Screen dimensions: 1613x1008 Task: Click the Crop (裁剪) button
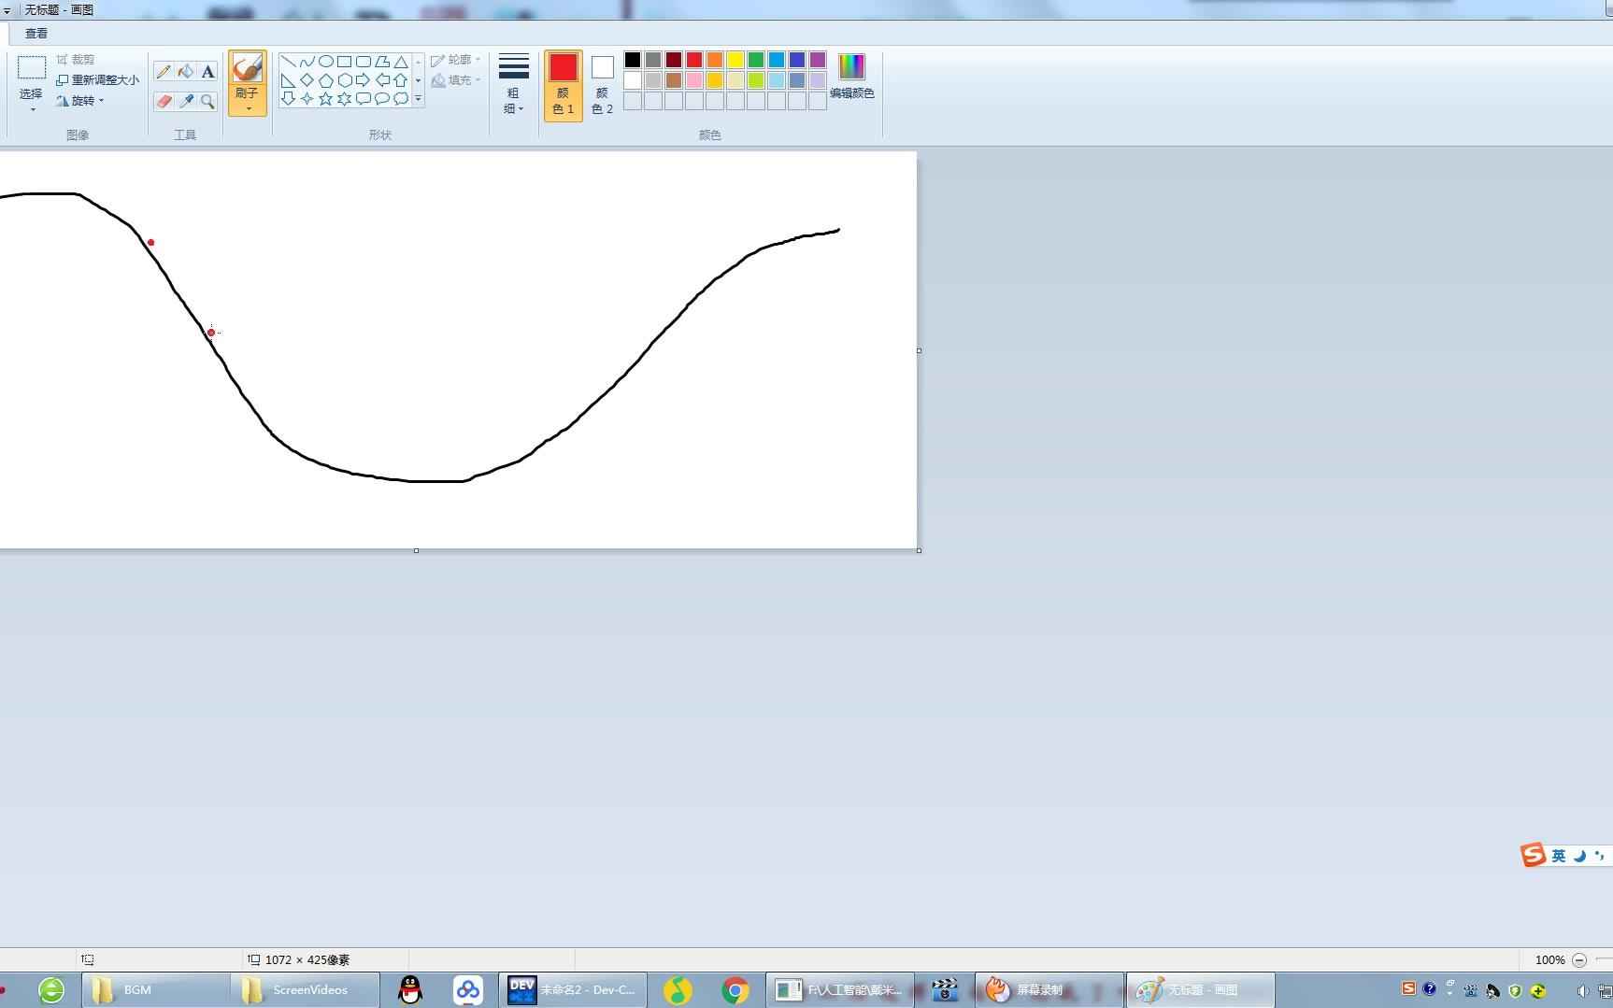75,60
